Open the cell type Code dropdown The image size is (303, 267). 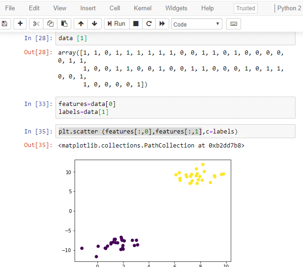point(197,24)
